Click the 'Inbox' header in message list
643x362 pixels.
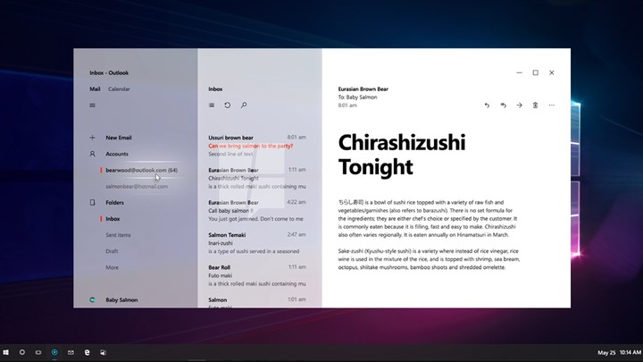click(215, 89)
